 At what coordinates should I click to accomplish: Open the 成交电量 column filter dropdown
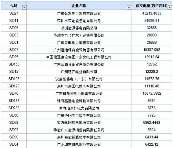point(170,8)
